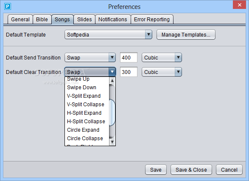
Task: Go to the Notifications tab
Action: (x=113, y=20)
